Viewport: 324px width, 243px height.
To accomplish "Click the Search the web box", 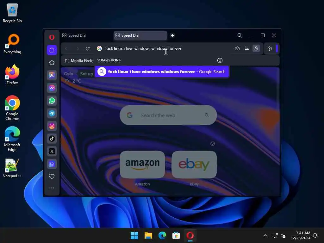I will click(x=168, y=115).
